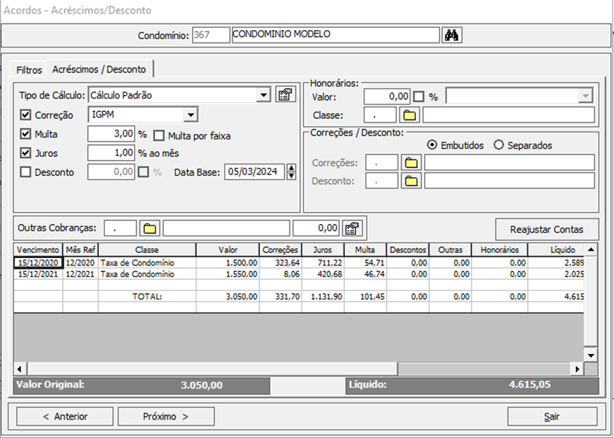
Task: Browse Outras Cobranças folder icon
Action: pos(150,228)
